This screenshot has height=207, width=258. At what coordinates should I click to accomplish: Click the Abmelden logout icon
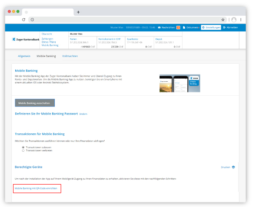click(224, 27)
